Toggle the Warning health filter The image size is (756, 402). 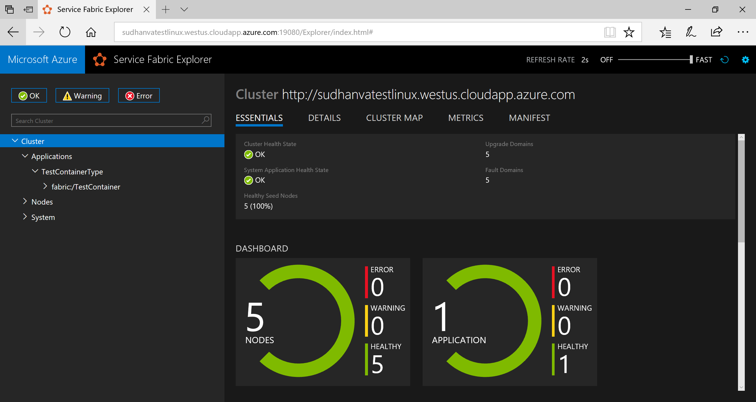coord(82,95)
